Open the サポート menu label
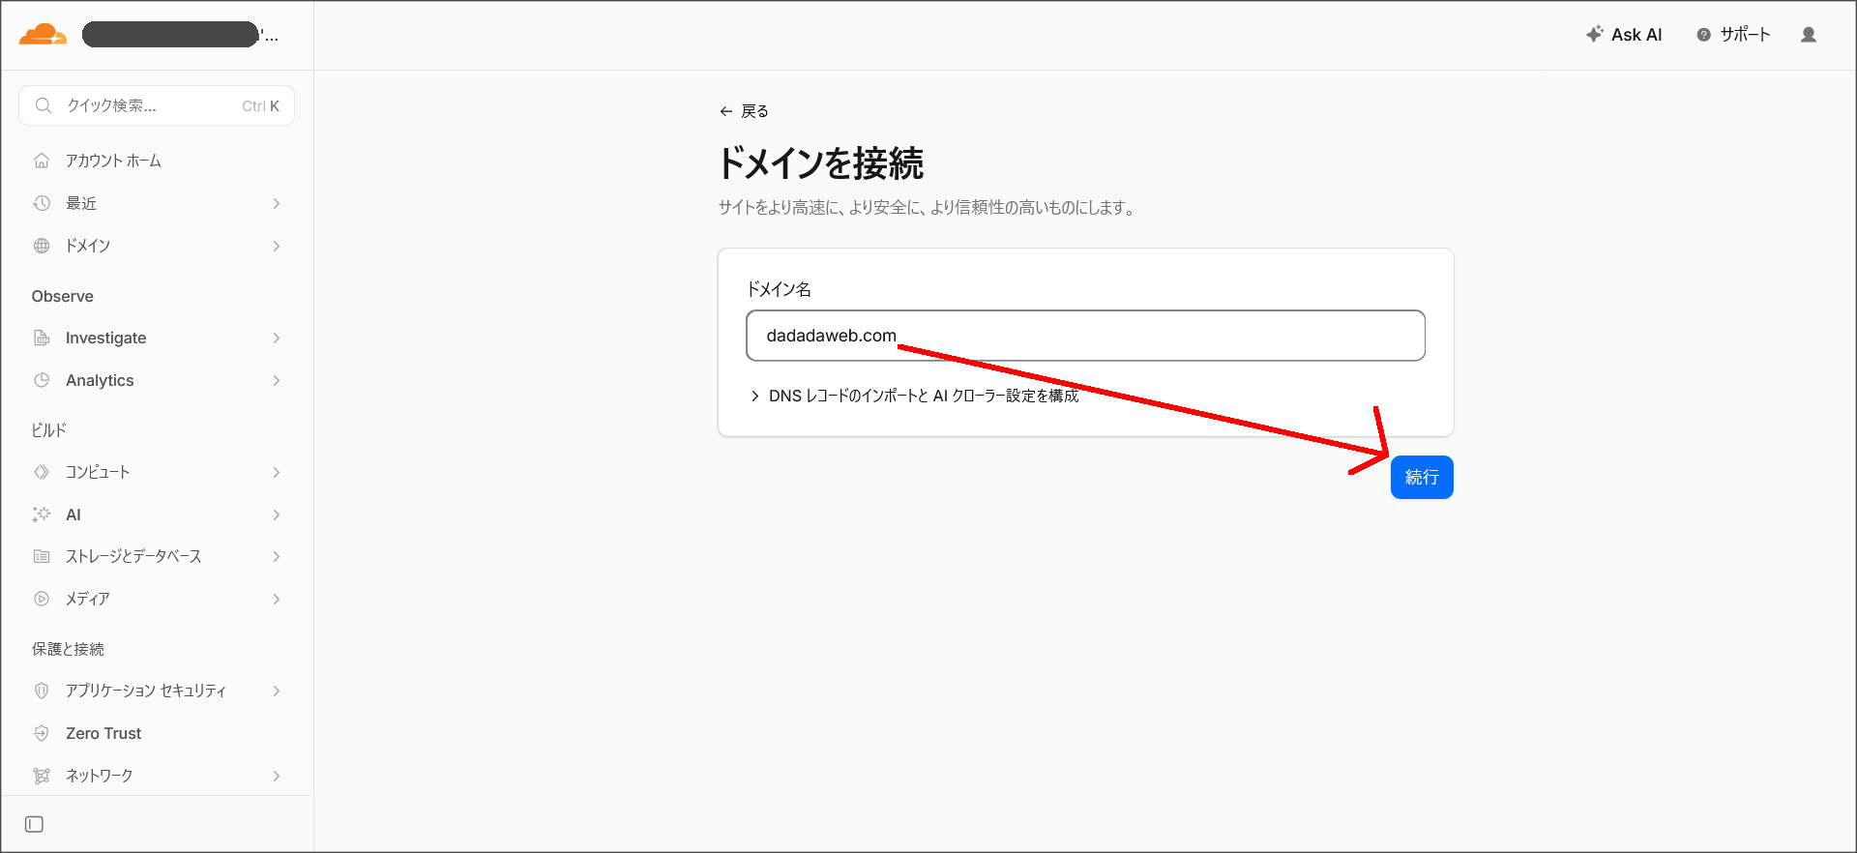Viewport: 1857px width, 853px height. pyautogui.click(x=1745, y=35)
